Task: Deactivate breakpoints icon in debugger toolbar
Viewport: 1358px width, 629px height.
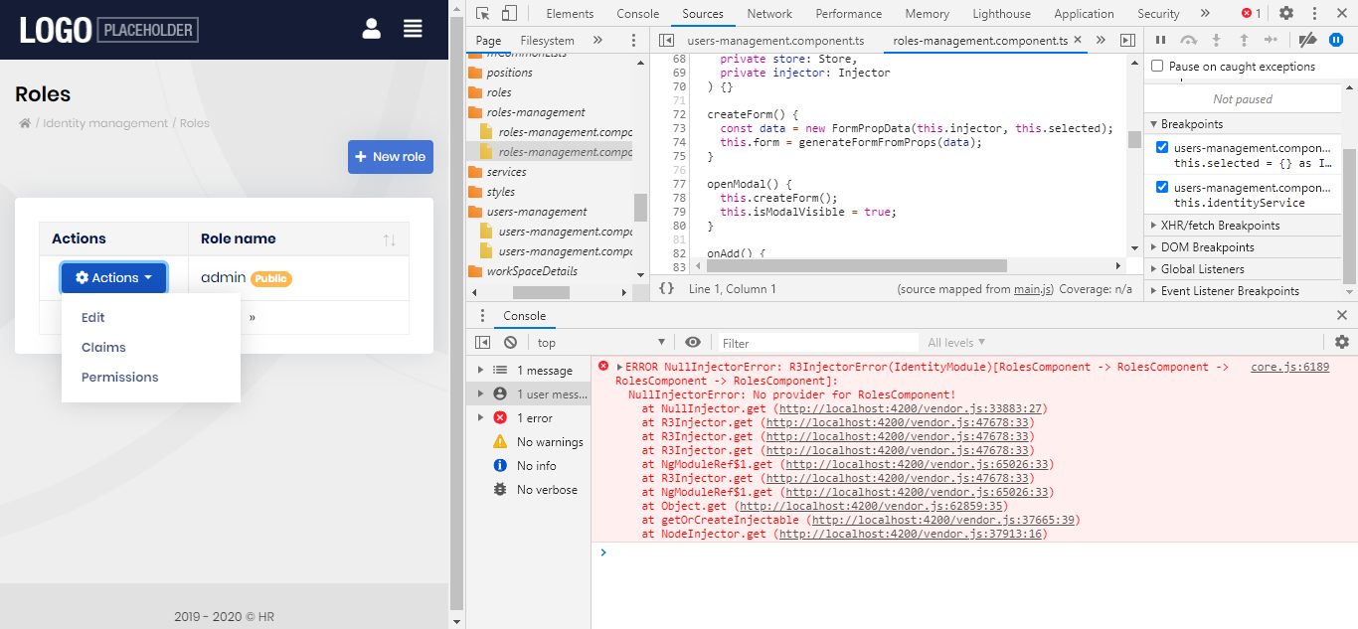Action: pyautogui.click(x=1308, y=40)
